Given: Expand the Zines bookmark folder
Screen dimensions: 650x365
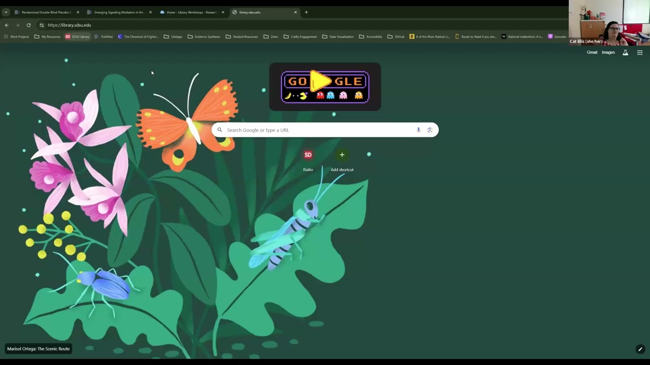Looking at the screenshot, I should point(271,36).
